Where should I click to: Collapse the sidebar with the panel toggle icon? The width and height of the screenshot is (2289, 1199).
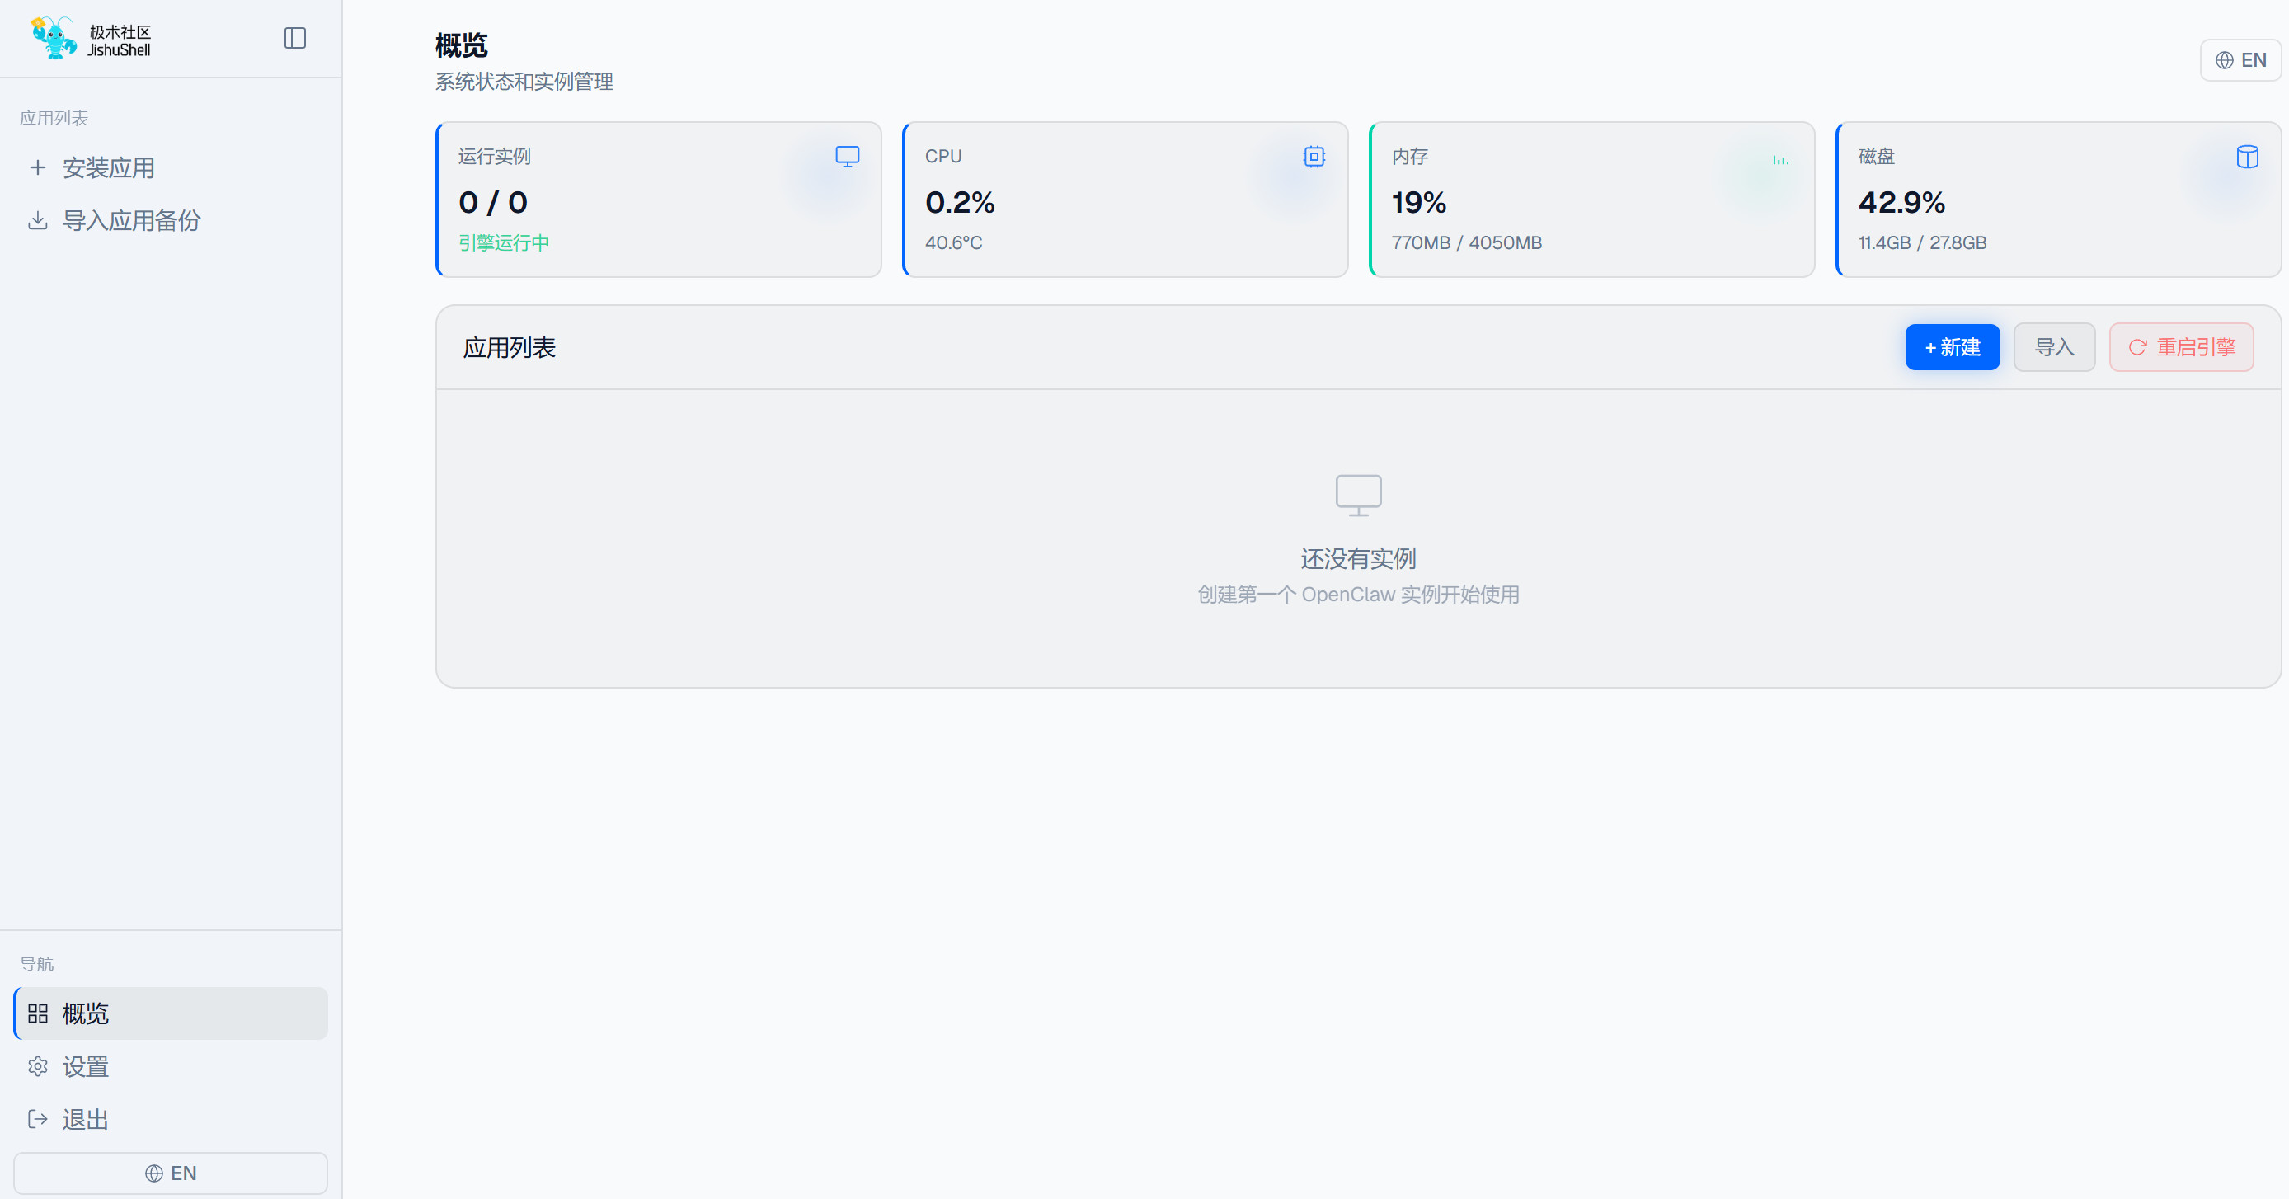pyautogui.click(x=295, y=38)
